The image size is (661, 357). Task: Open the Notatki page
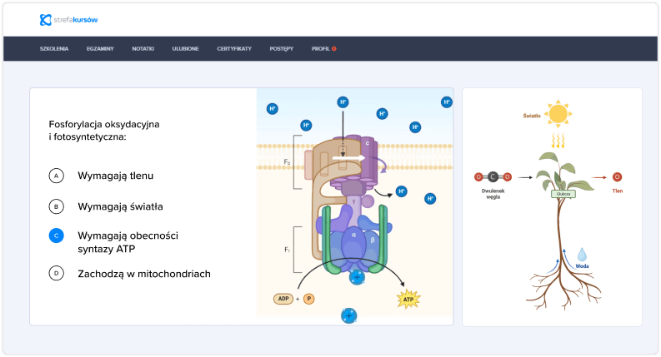click(143, 49)
